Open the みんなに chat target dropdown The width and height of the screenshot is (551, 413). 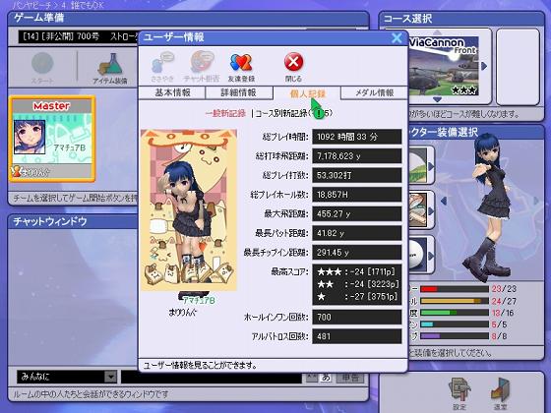(x=67, y=377)
